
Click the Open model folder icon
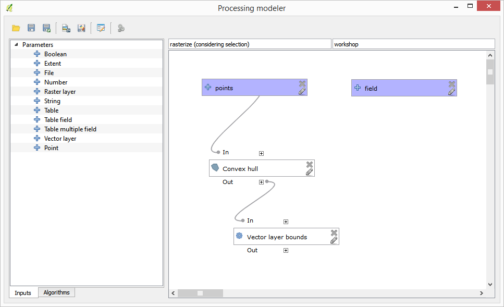16,28
